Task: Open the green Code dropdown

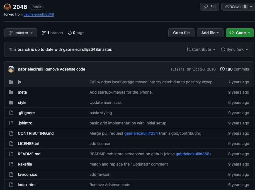Action: click(x=240, y=33)
